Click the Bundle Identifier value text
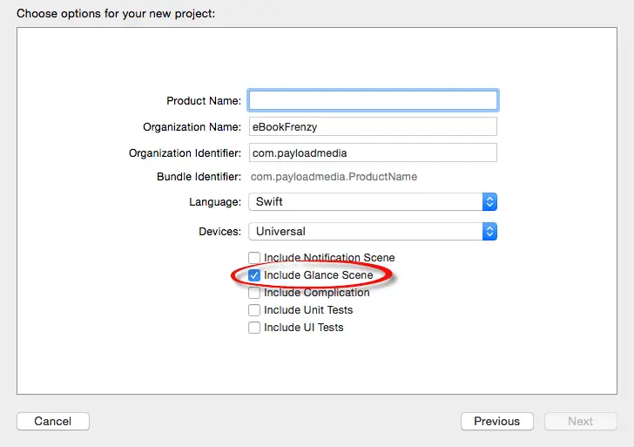This screenshot has height=447, width=634. (334, 177)
